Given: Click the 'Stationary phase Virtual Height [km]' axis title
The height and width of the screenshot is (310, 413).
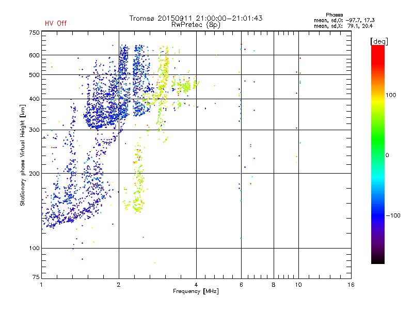Looking at the screenshot, I should point(22,155).
